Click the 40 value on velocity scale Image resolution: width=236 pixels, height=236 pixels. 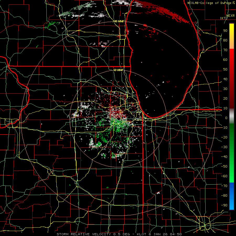[225, 79]
